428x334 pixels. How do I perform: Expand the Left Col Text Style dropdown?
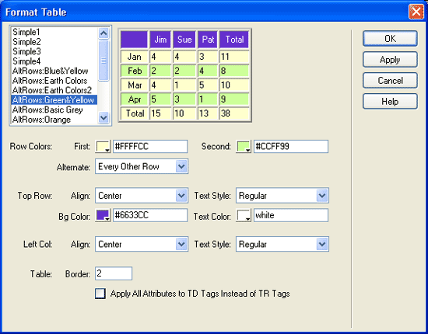coord(282,244)
